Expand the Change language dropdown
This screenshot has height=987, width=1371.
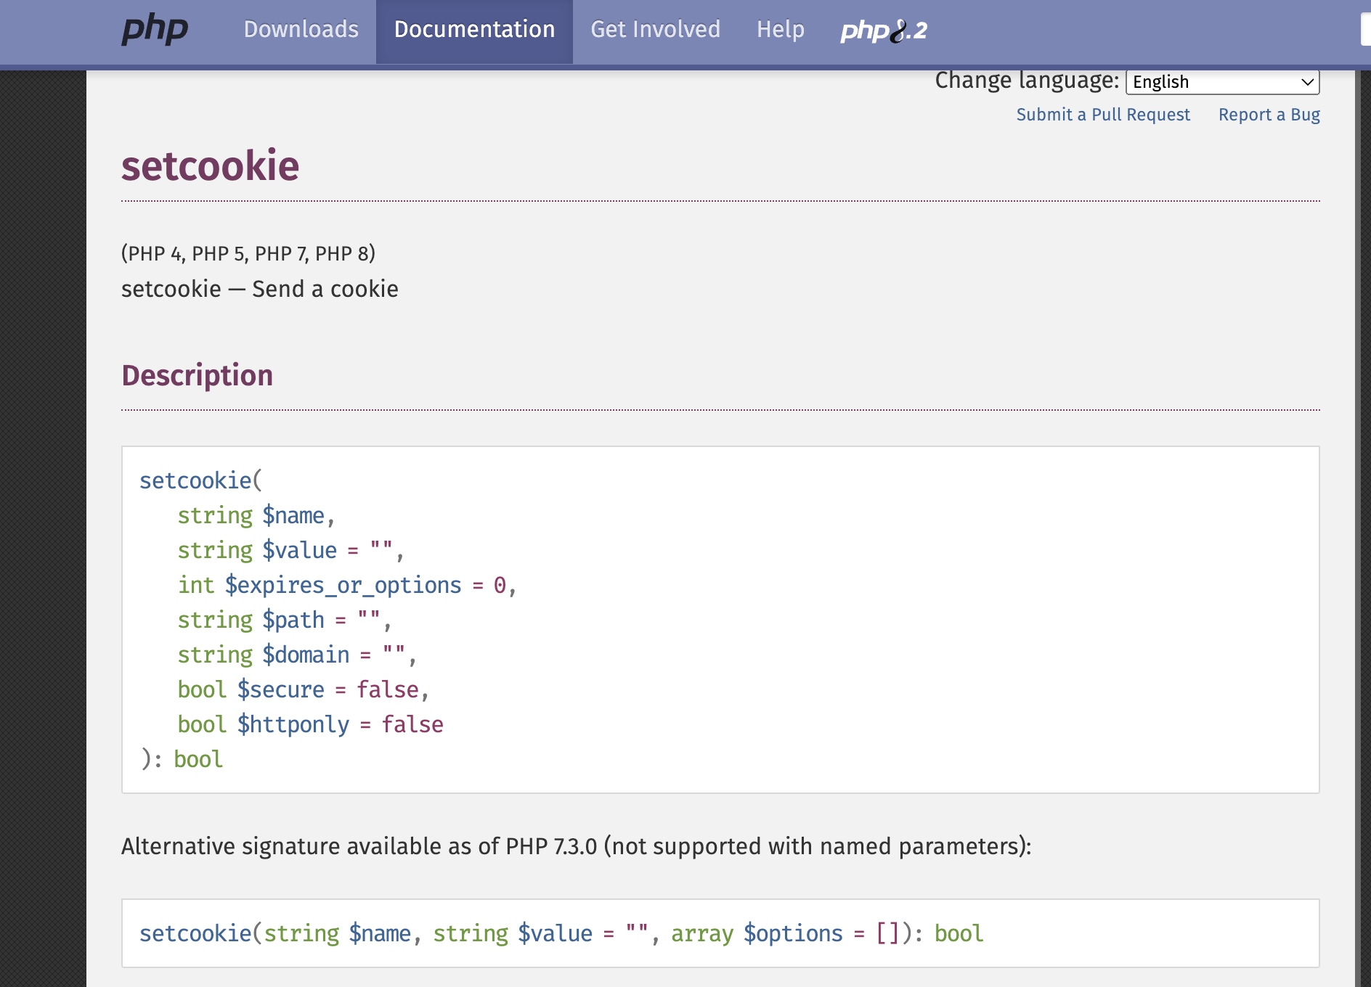(x=1222, y=82)
